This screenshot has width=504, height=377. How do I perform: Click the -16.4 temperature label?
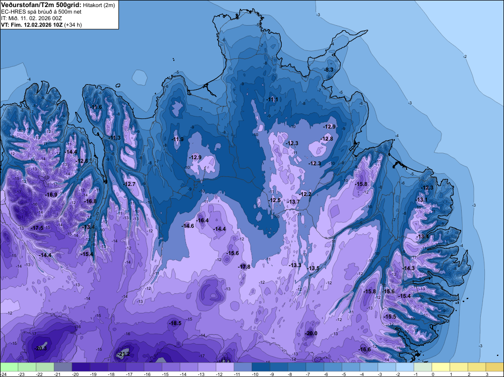[203, 220]
